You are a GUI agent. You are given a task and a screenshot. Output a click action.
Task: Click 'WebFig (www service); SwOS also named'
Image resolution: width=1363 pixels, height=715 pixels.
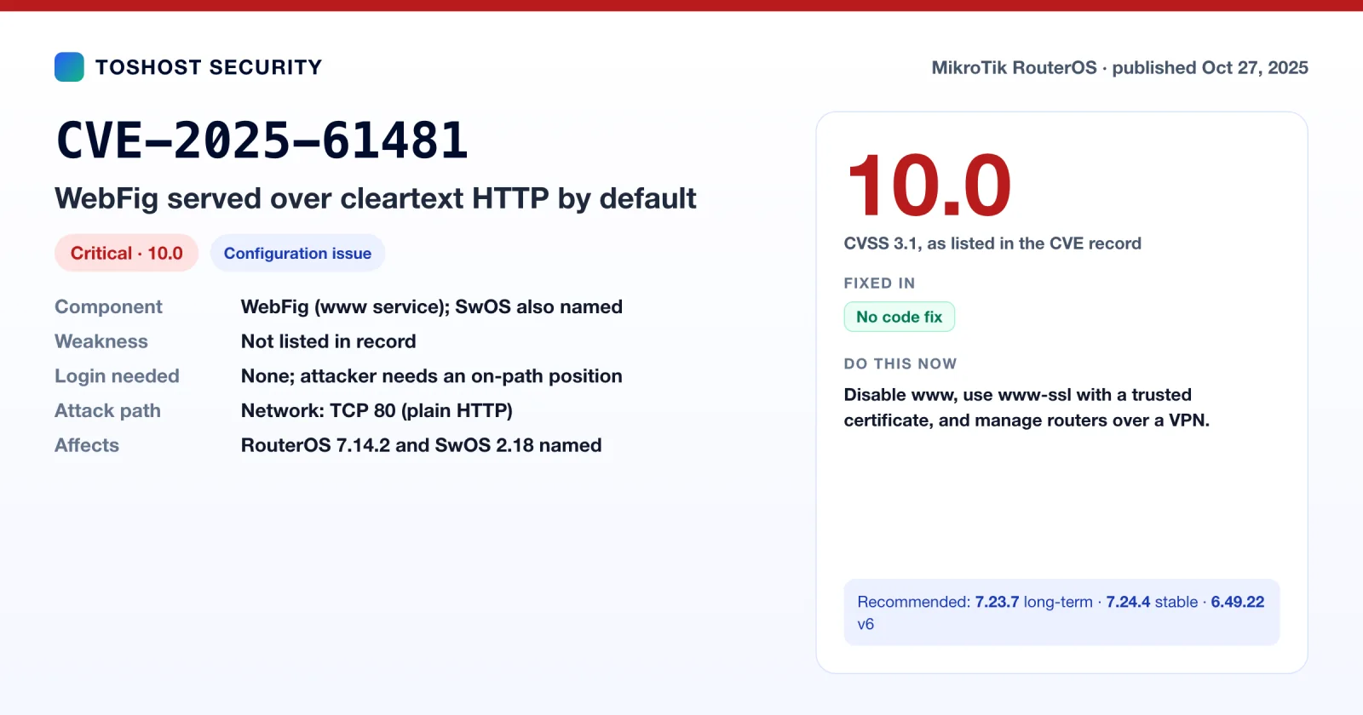(x=432, y=306)
